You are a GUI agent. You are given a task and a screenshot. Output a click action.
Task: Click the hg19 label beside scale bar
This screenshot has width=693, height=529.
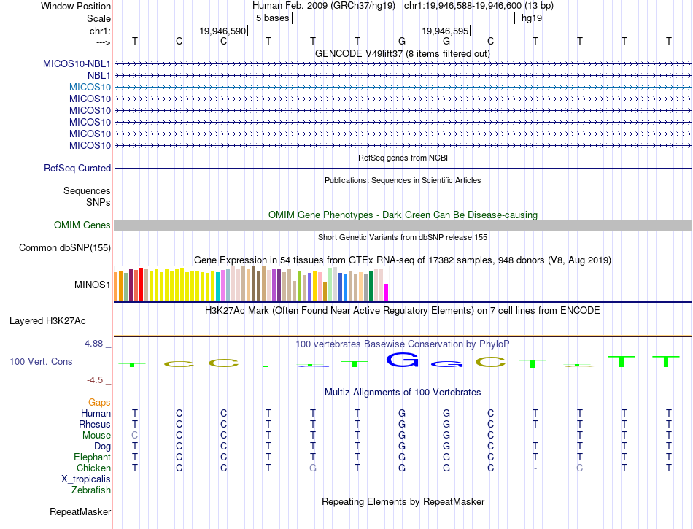click(x=531, y=18)
